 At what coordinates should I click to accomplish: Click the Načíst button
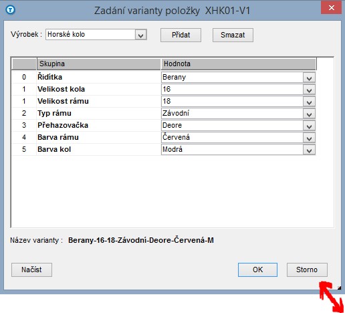pyautogui.click(x=31, y=270)
